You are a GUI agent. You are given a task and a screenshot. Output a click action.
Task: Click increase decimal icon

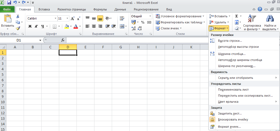[134, 28]
